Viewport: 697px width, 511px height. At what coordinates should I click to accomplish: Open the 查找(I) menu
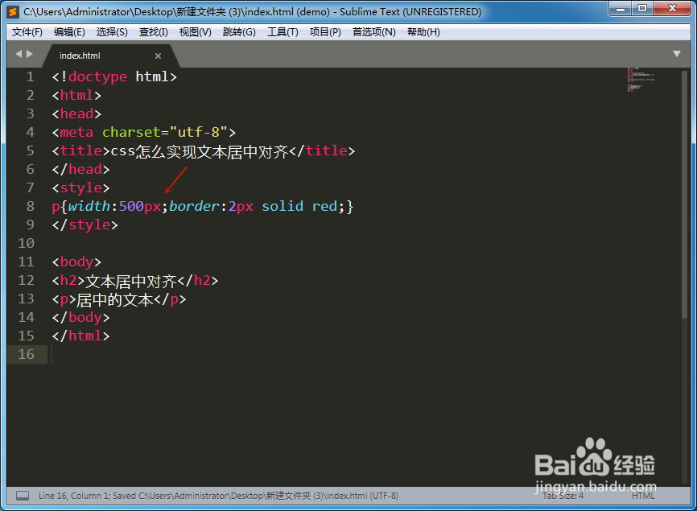point(154,32)
